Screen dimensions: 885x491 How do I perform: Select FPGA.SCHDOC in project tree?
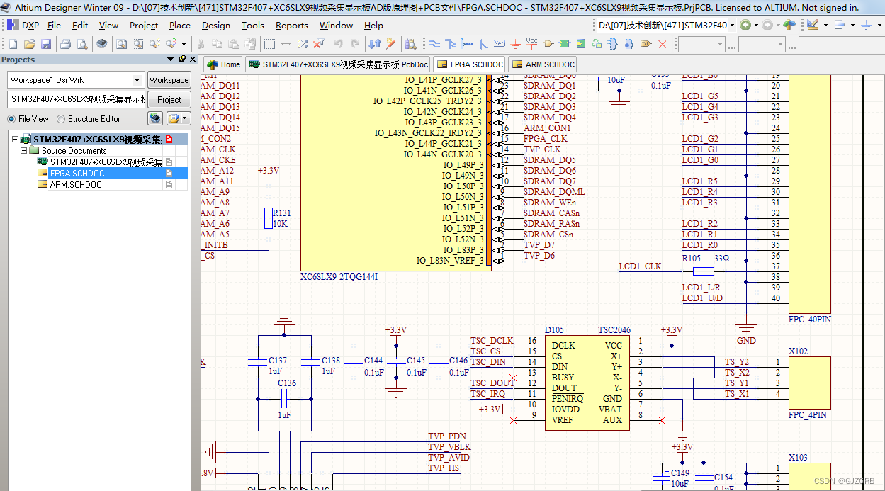(77, 173)
